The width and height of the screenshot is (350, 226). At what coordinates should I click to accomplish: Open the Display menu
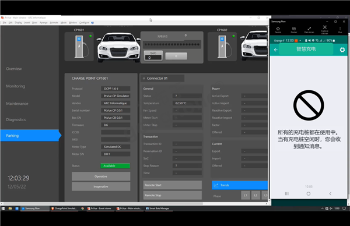(x=18, y=23)
